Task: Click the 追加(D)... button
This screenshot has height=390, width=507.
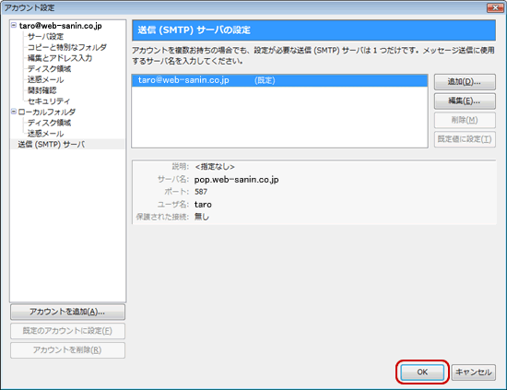Action: tap(465, 82)
